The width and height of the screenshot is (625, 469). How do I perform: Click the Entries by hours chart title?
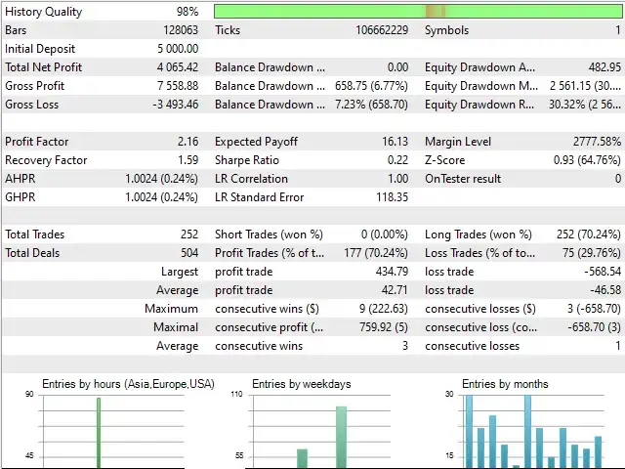coord(128,384)
